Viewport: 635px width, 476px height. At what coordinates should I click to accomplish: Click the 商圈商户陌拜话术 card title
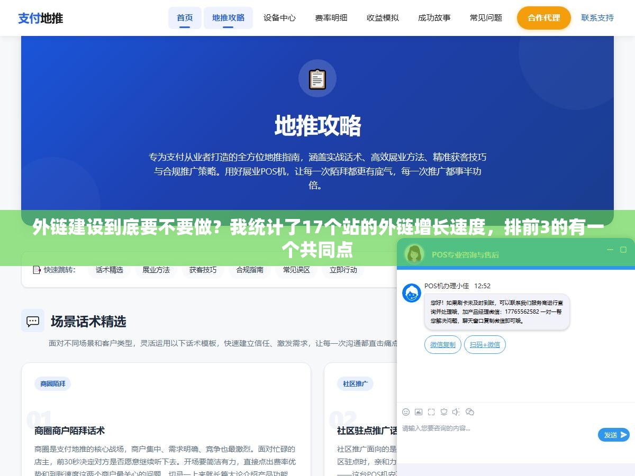click(70, 431)
